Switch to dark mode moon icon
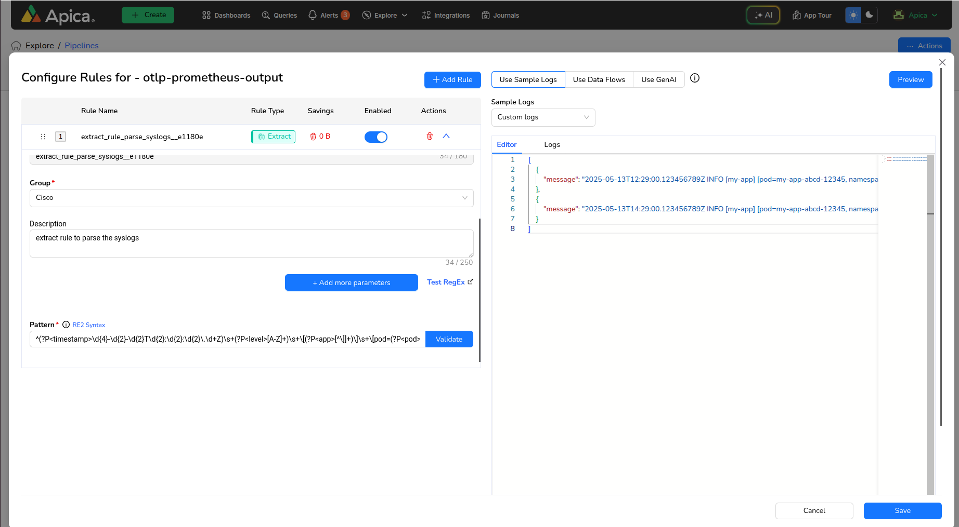The width and height of the screenshot is (959, 527). click(869, 15)
